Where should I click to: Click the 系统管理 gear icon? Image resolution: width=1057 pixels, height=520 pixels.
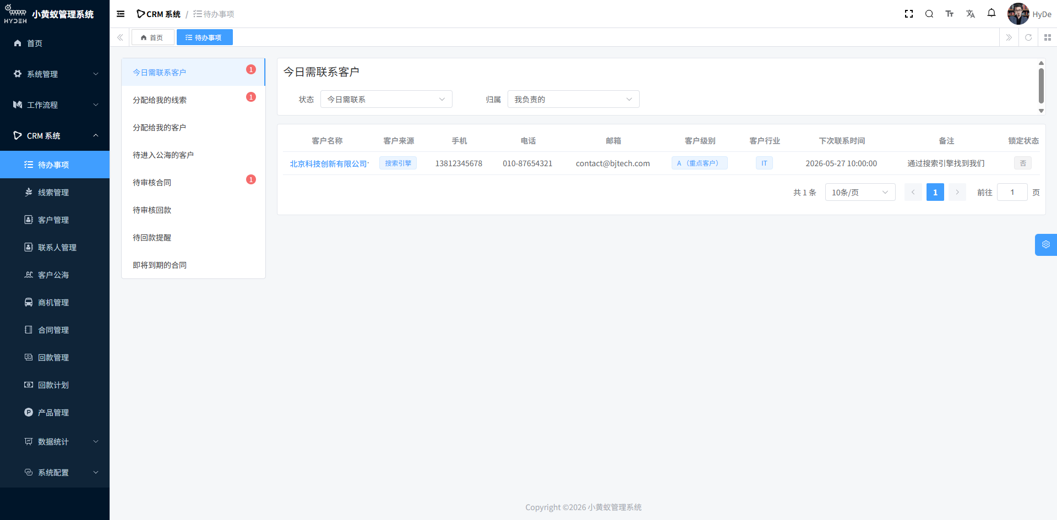(x=18, y=74)
